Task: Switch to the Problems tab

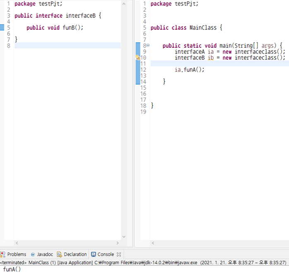Action: [x=13, y=254]
